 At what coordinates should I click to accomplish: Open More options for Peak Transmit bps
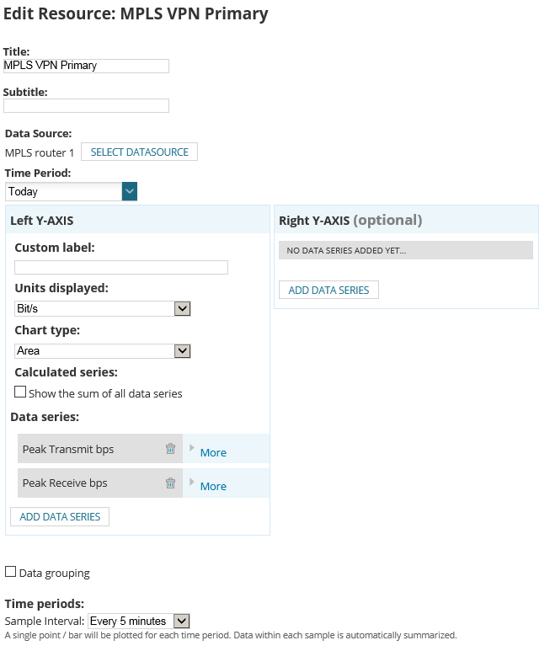tap(213, 452)
